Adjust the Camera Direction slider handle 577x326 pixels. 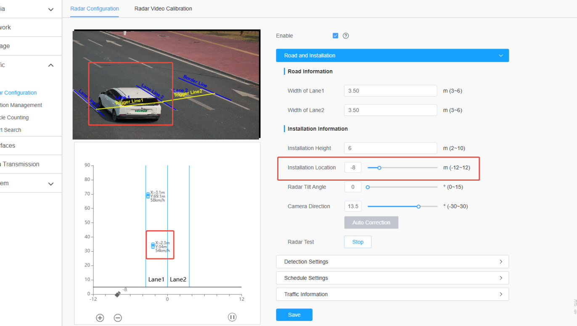pos(418,206)
